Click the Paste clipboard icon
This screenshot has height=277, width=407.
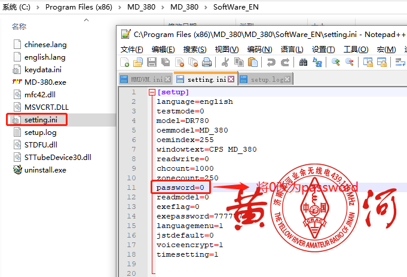[253, 62]
